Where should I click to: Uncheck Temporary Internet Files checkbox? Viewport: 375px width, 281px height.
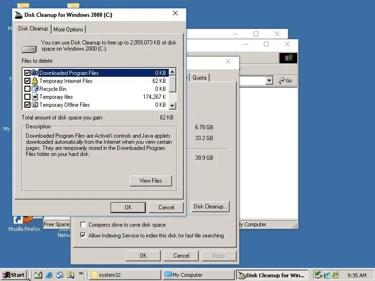coord(27,81)
